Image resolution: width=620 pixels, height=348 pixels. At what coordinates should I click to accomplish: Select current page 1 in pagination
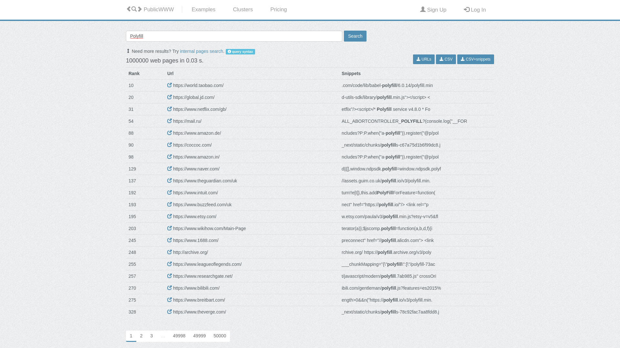(131, 336)
